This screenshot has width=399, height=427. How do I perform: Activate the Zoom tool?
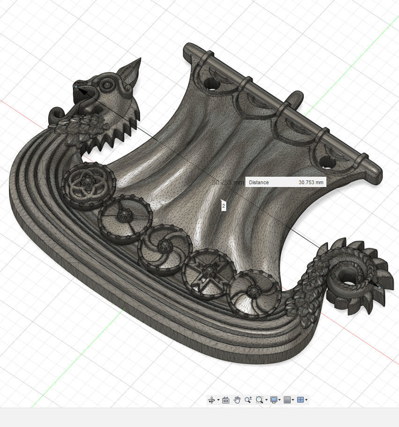pyautogui.click(x=248, y=400)
